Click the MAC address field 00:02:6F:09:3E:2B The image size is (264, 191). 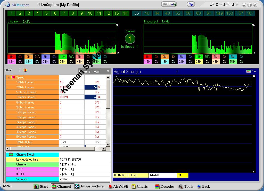pos(131,175)
